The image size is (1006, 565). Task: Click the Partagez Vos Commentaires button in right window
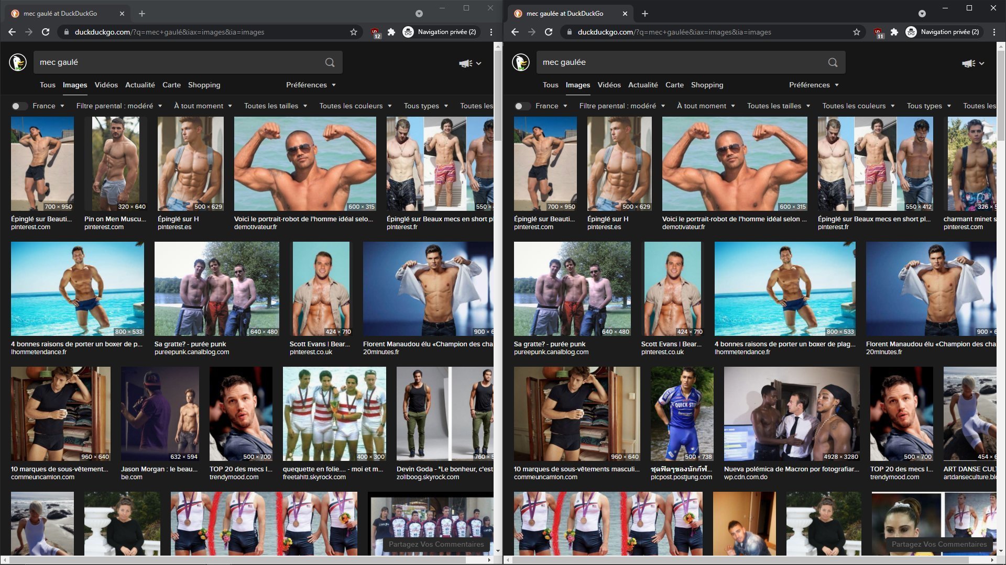point(939,544)
